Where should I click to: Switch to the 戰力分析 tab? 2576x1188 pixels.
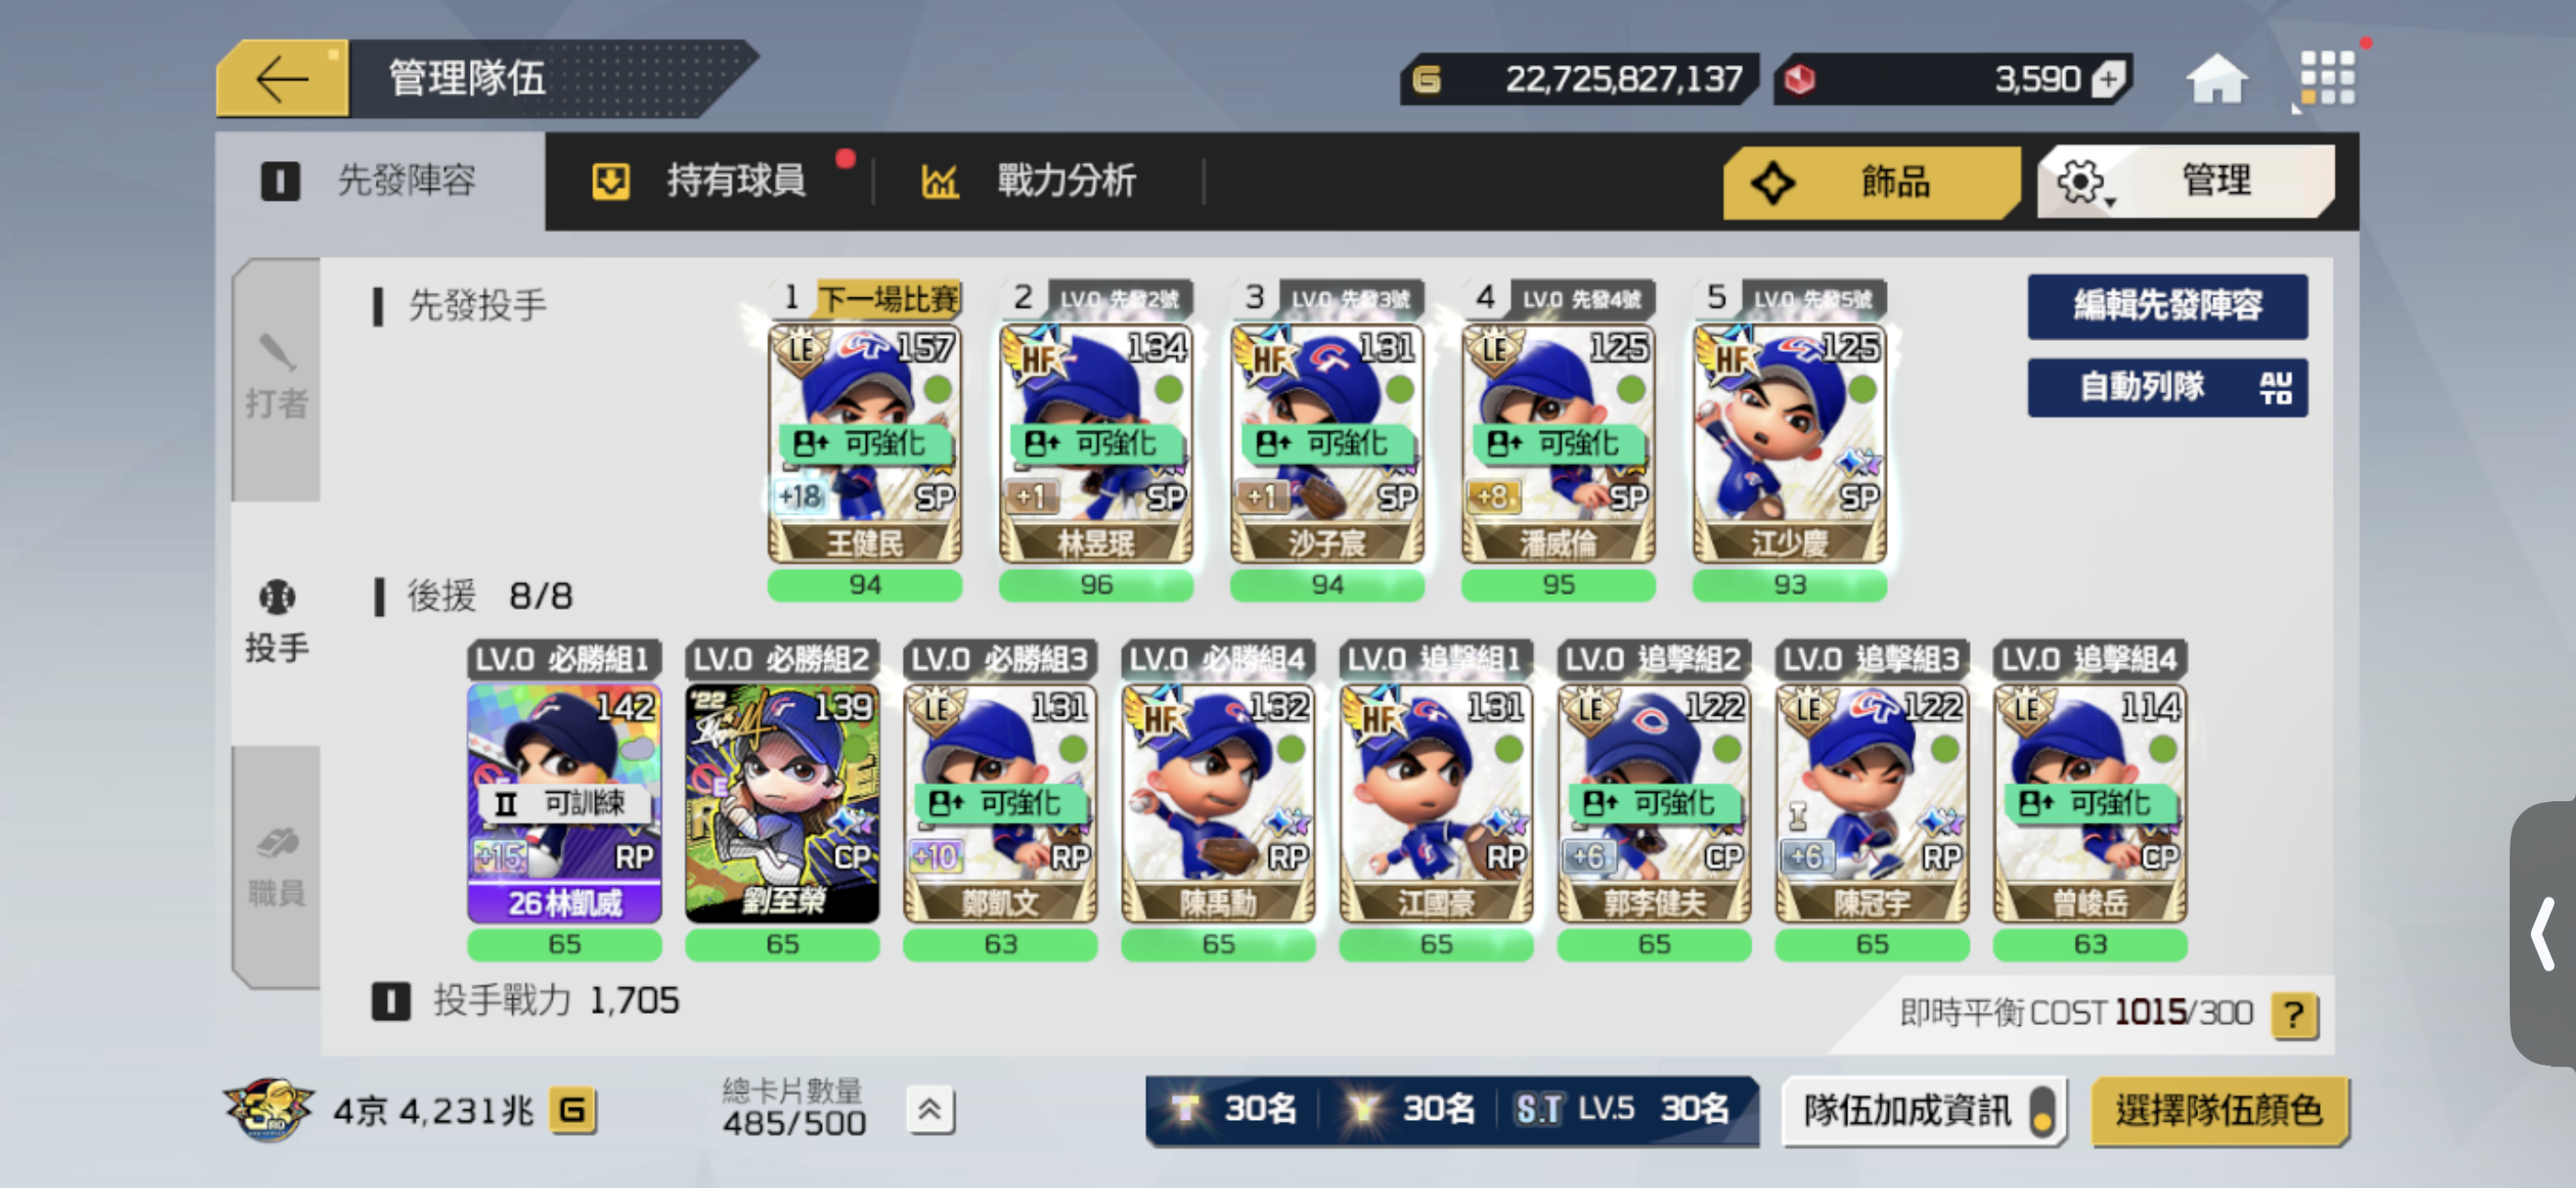click(1028, 181)
